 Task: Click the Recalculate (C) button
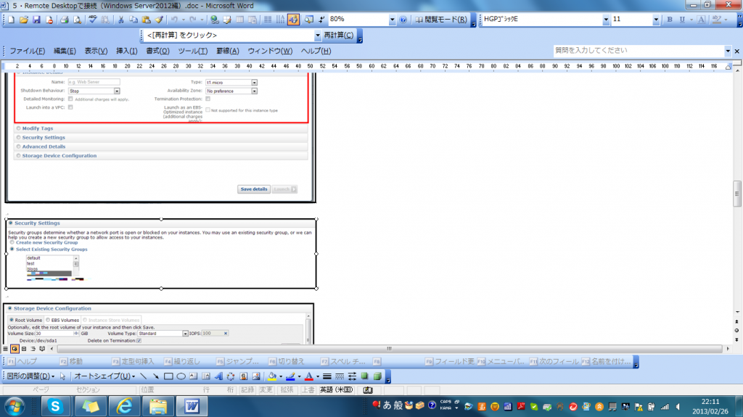(338, 36)
